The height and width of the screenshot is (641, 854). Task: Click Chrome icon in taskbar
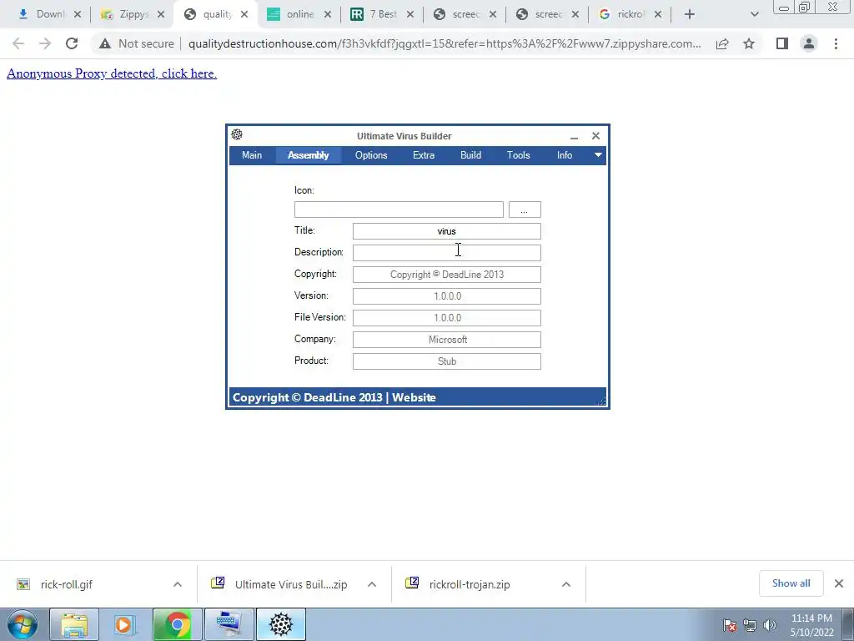177,624
